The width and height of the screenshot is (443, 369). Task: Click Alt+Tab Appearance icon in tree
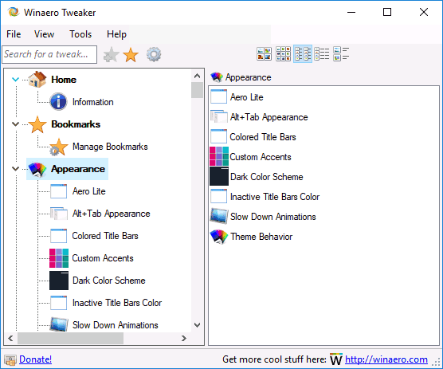(x=58, y=214)
